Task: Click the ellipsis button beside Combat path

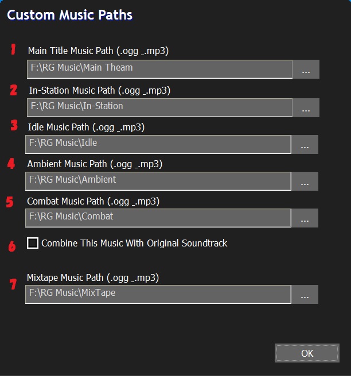Action: click(x=305, y=218)
